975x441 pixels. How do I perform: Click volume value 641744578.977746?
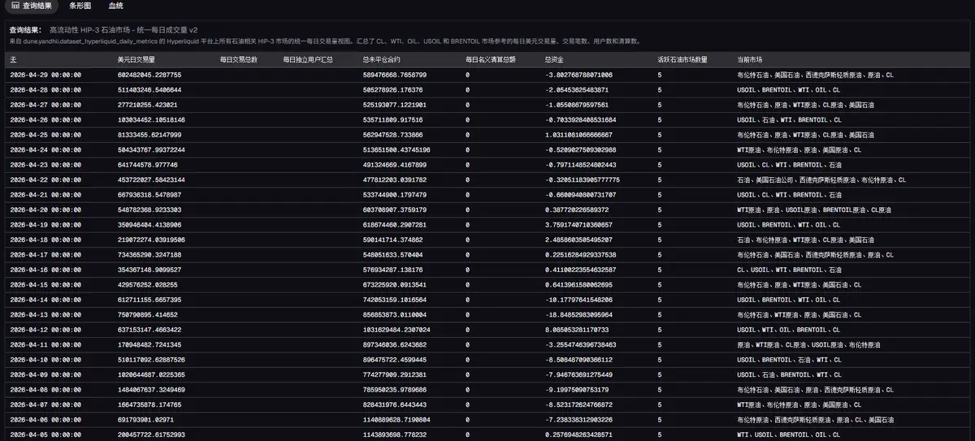tap(147, 165)
